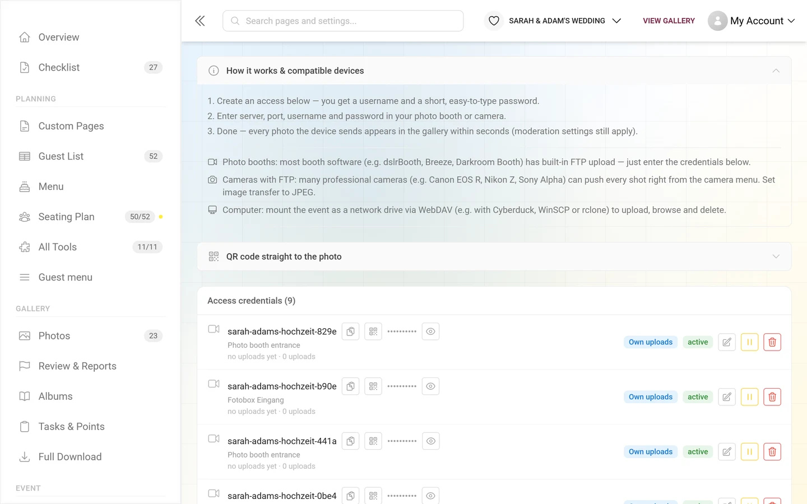The image size is (807, 504).
Task: Collapse the sidebar with double-arrow icon
Action: (200, 21)
